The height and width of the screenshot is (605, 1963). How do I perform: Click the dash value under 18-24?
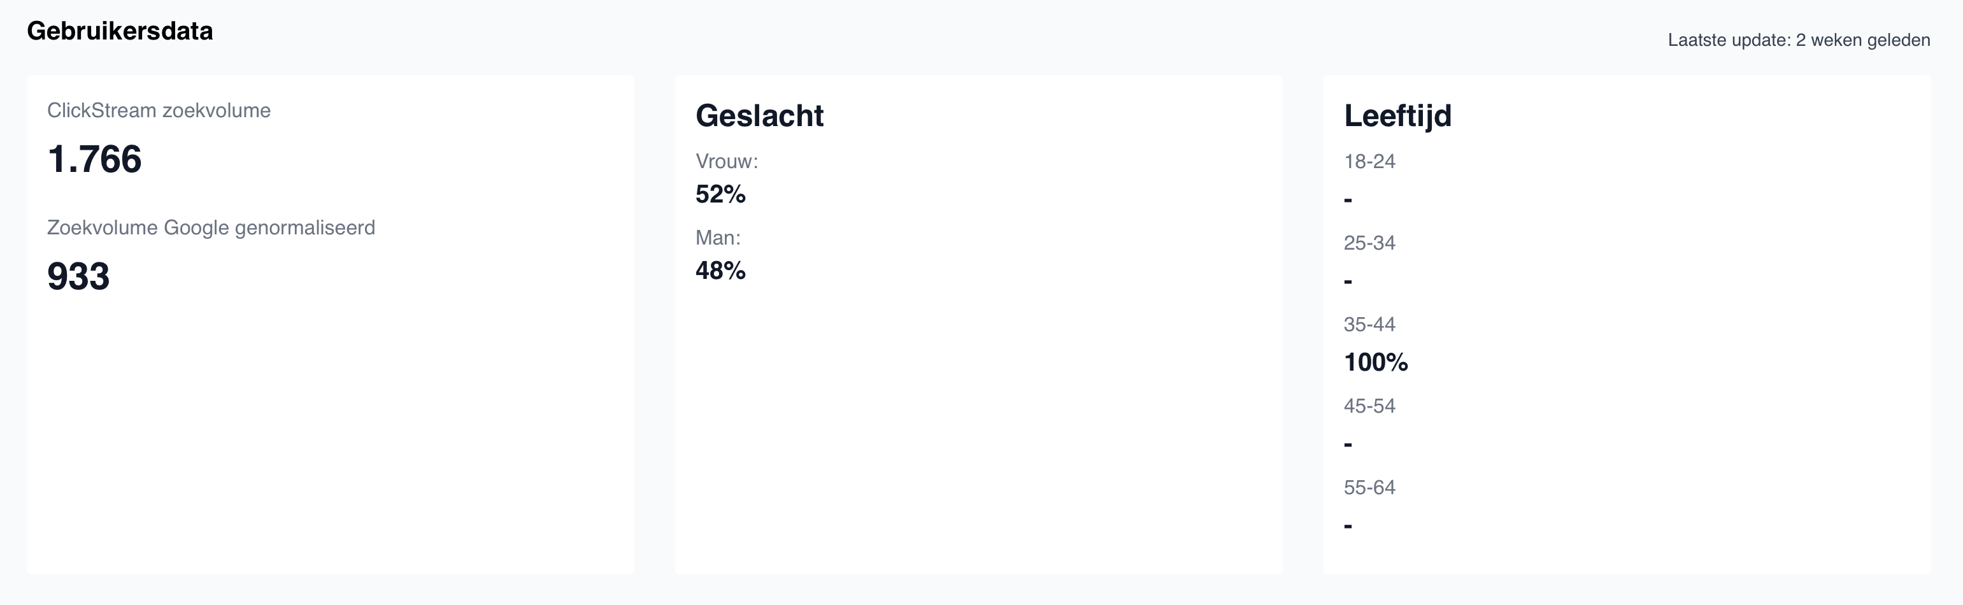pyautogui.click(x=1348, y=201)
